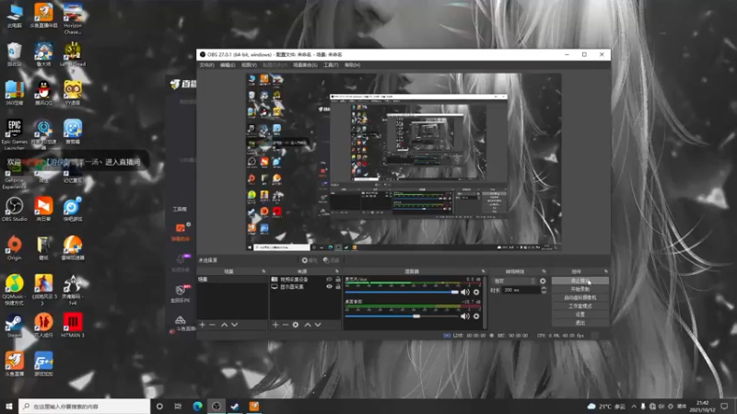Open the 帮助(H) menu in OBS
This screenshot has height=414, width=737.
pos(352,65)
